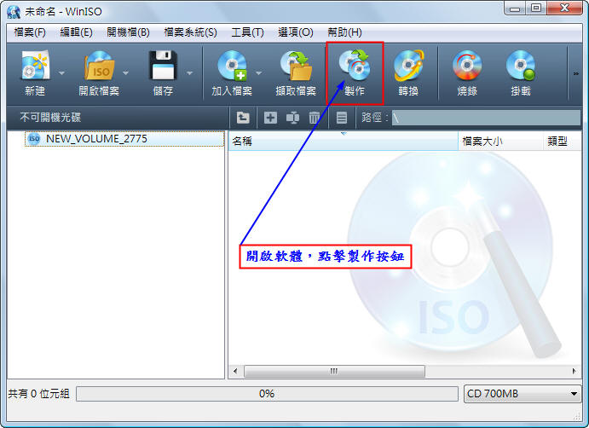Click the 新建 (New) disc icon
The height and width of the screenshot is (428, 589).
point(35,66)
